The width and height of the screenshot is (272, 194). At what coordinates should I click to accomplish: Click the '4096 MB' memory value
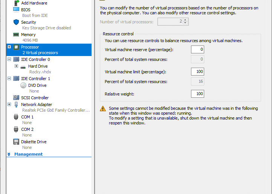click(30, 40)
